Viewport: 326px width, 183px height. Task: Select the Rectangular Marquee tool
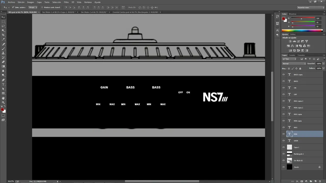[x=3, y=22]
